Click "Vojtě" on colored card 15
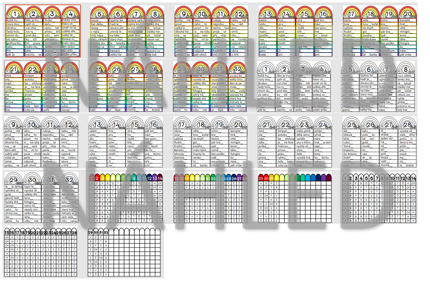The width and height of the screenshot is (430, 282). pos(301,28)
